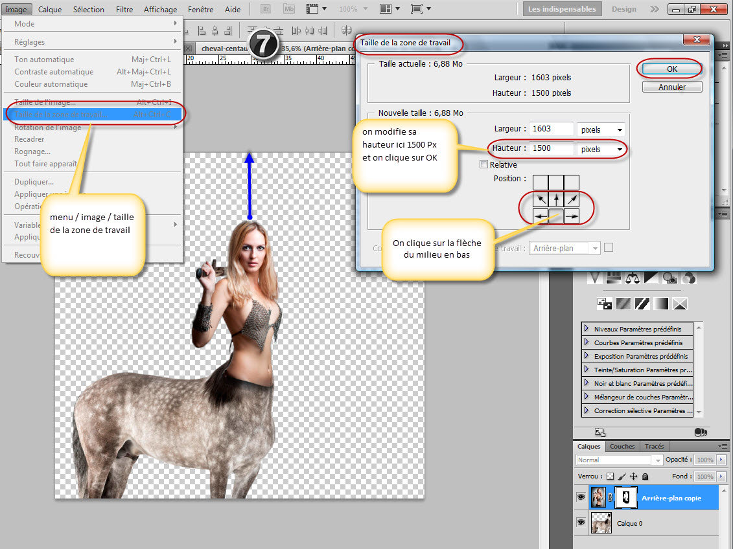Set anchor to left arrow

(541, 216)
